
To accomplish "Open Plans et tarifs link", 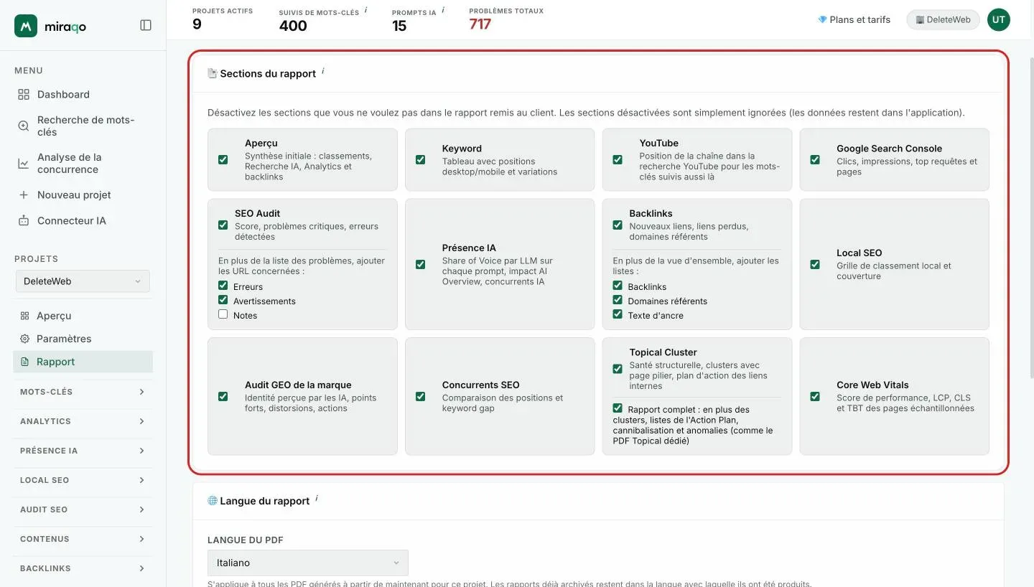I will [854, 20].
